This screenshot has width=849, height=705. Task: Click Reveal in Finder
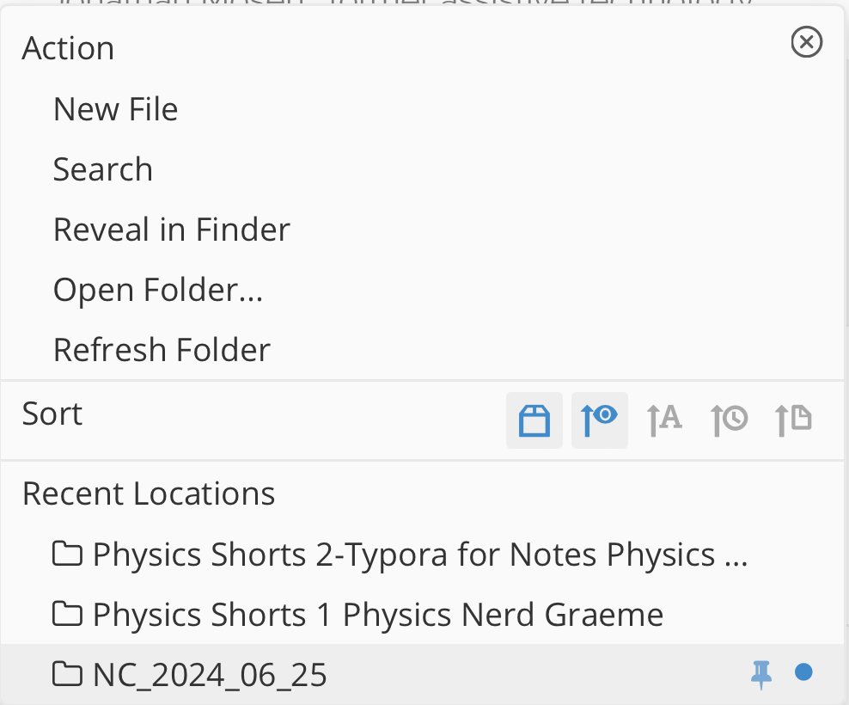[171, 230]
